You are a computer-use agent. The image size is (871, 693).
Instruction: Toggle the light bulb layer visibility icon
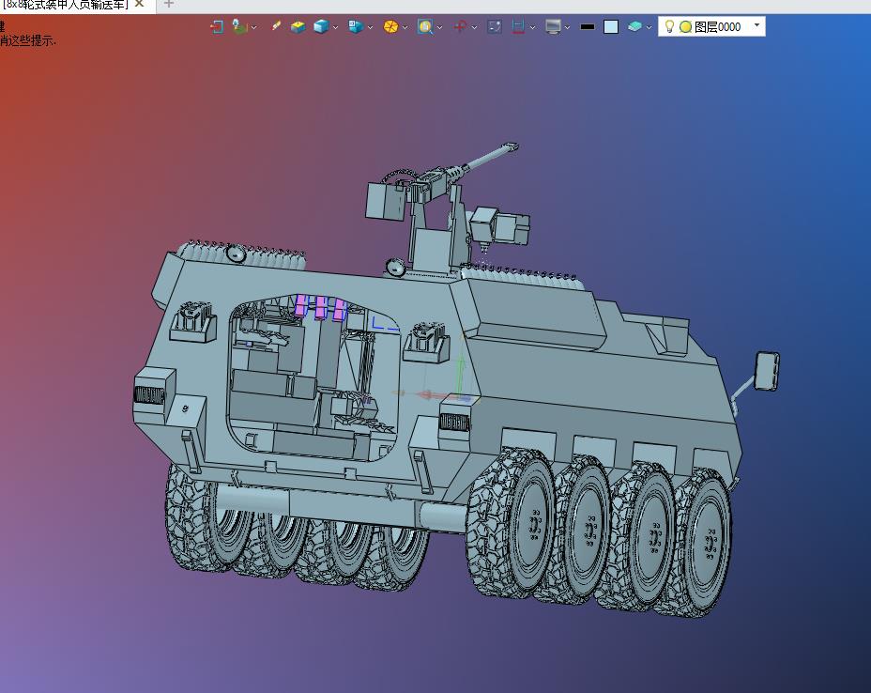pyautogui.click(x=669, y=26)
